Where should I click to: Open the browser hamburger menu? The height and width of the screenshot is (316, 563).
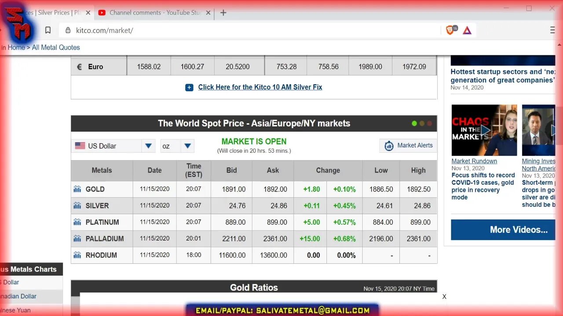(552, 30)
